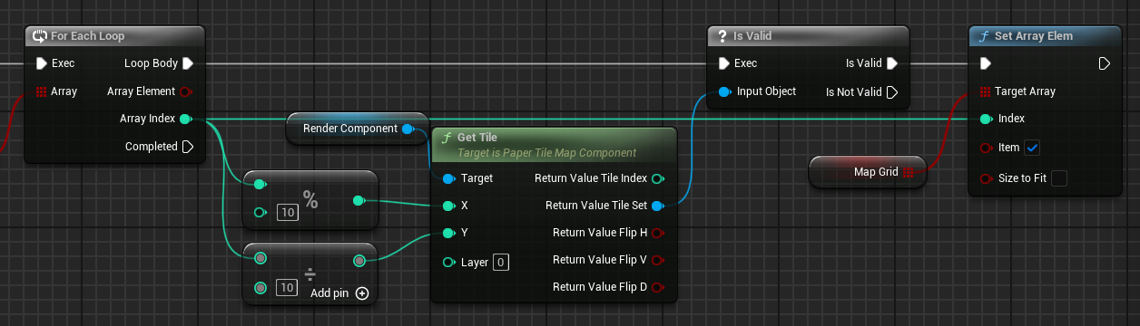Click the 'Target is Paper Tile Map Component' subtitle
Viewport: 1140px width, 326px height.
point(547,152)
